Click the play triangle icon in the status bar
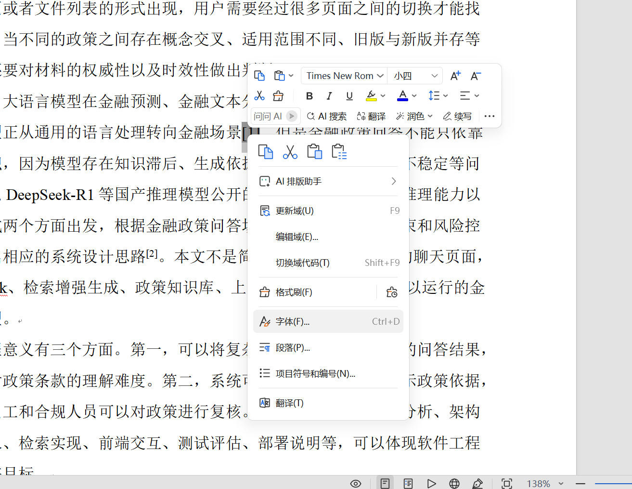The image size is (632, 489). click(x=431, y=483)
